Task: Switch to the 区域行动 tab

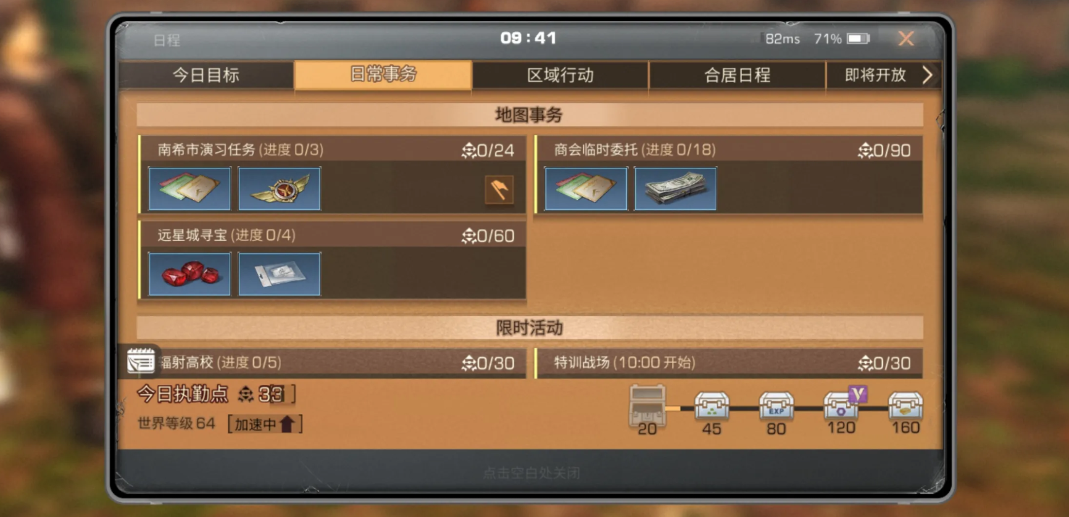Action: (560, 75)
